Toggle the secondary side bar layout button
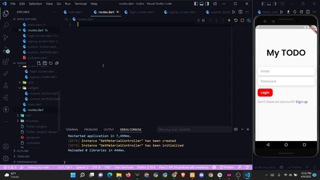This screenshot has width=320, height=180. click(x=207, y=3)
